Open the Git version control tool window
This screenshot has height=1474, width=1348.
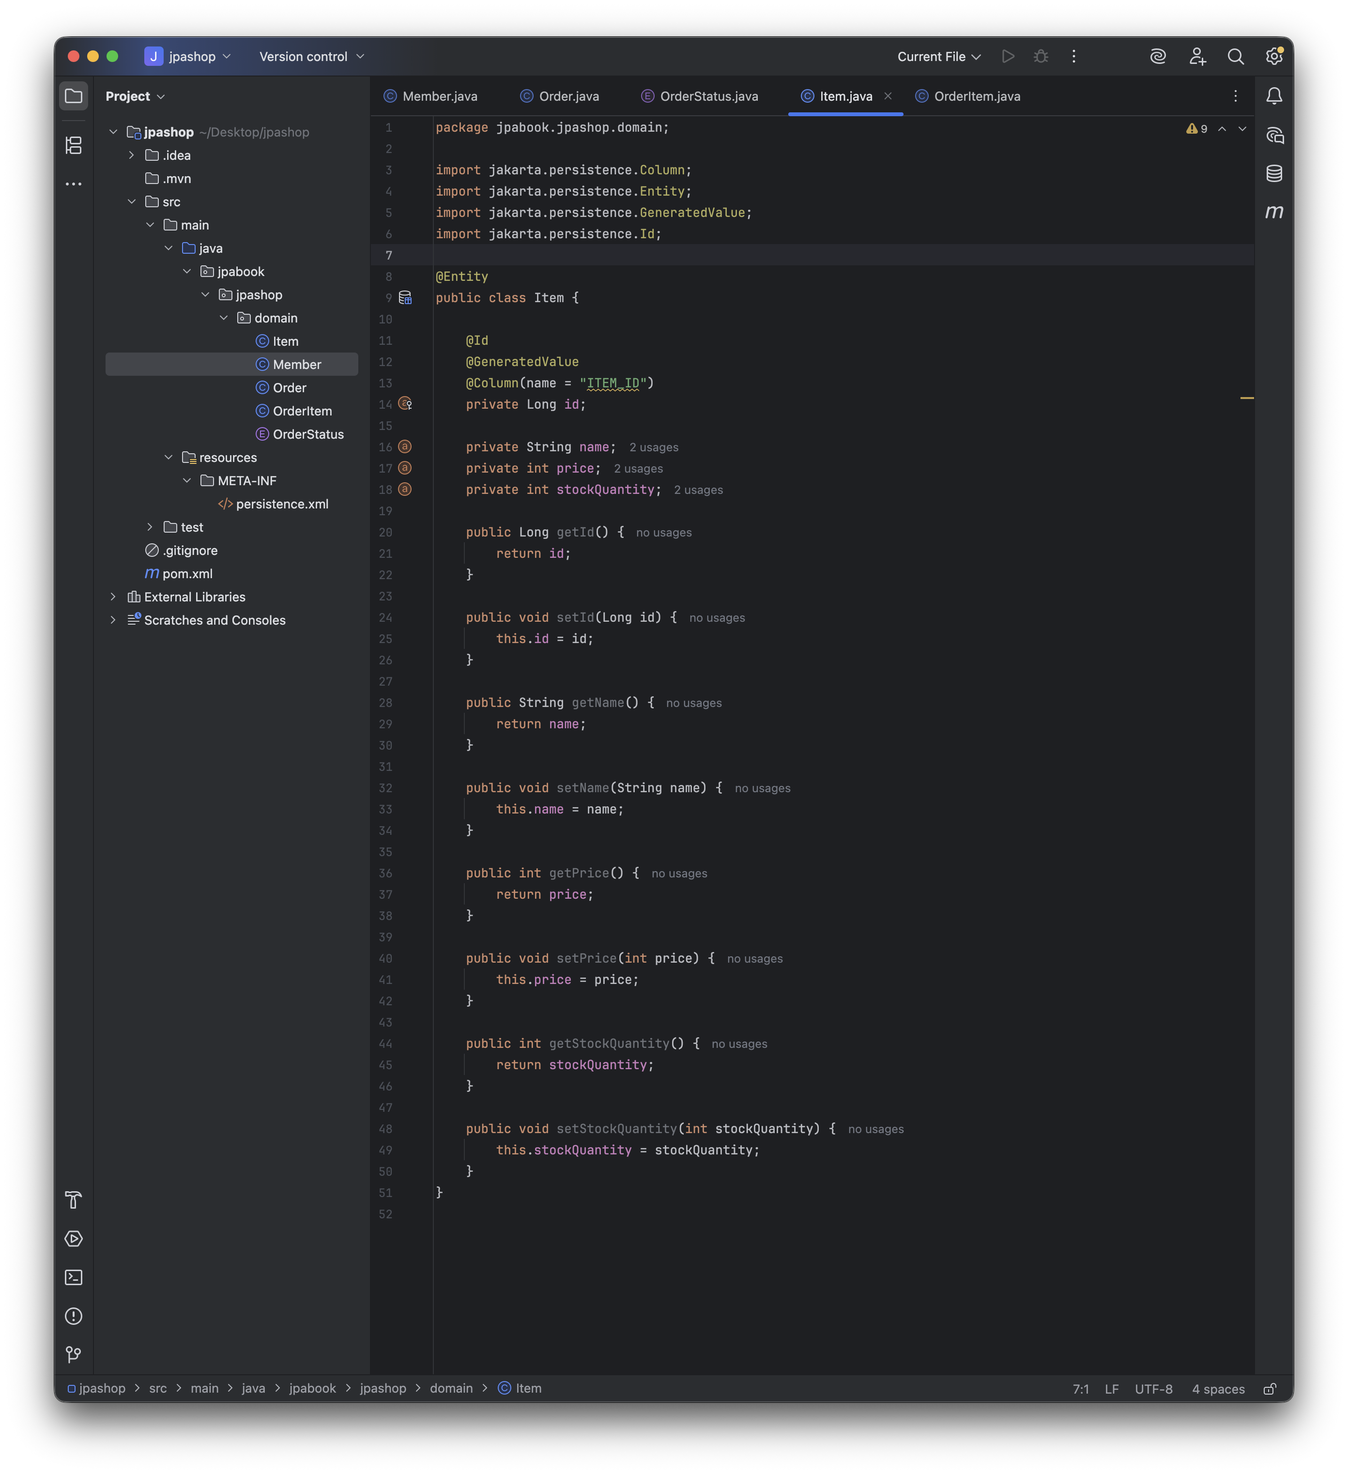(74, 1355)
